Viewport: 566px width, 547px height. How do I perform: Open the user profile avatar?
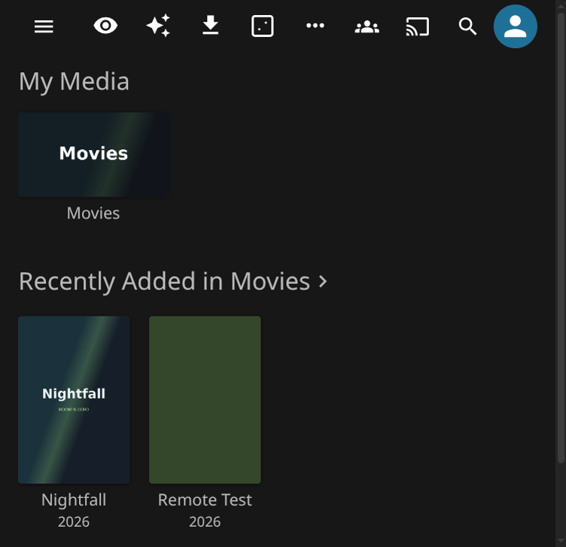click(515, 26)
